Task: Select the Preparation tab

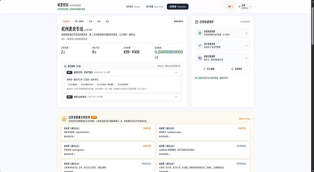Action: (177, 7)
